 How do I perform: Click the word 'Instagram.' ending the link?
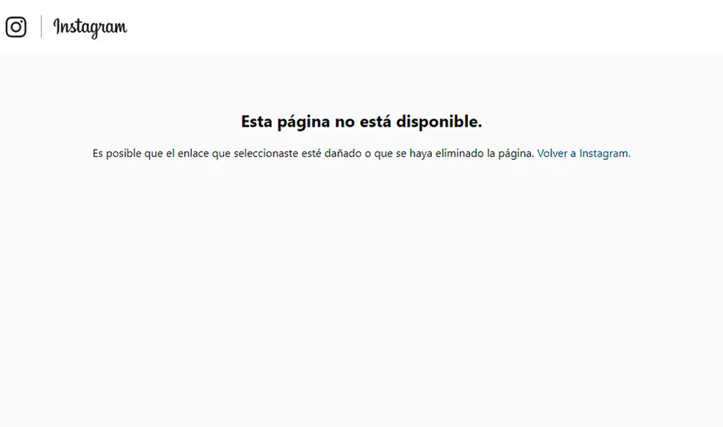click(604, 153)
